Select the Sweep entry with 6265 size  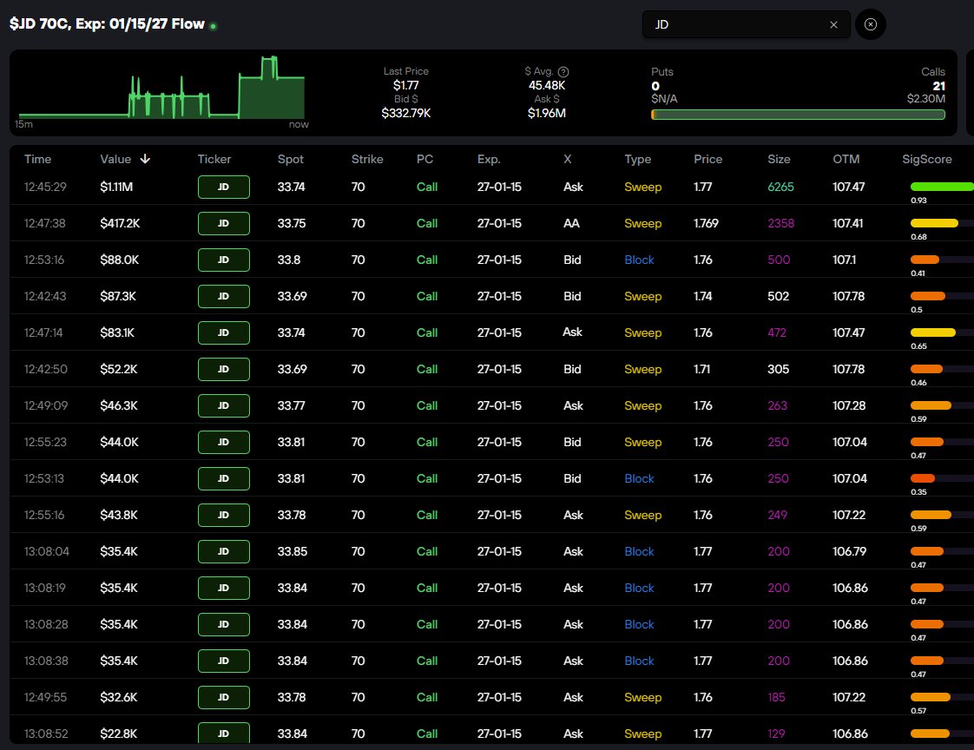pyautogui.click(x=642, y=187)
